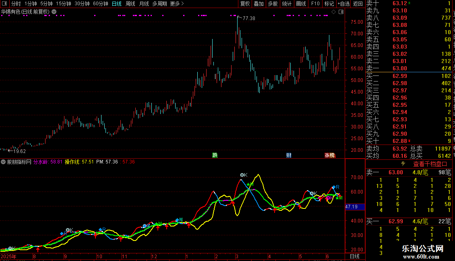Select the 卖一 price 63.00 row
455x261 pixels.
click(409, 69)
